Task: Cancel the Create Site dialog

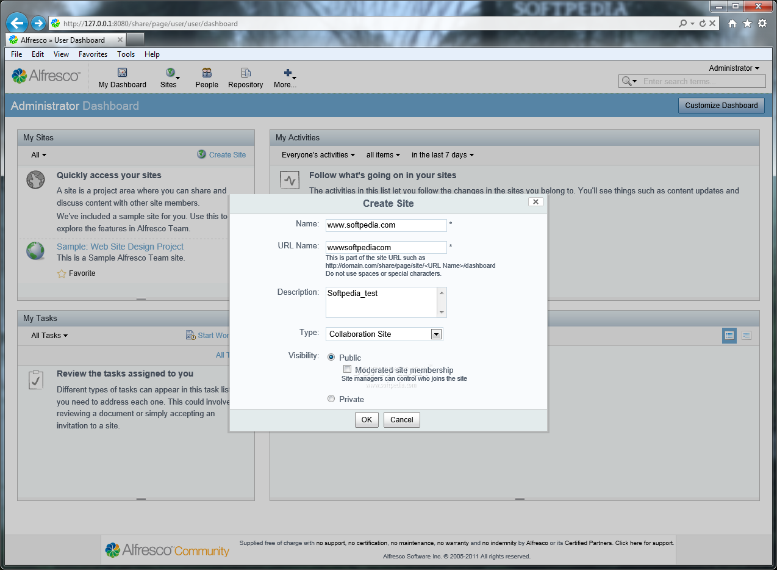Action: pos(402,419)
